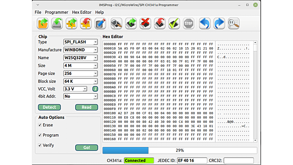Image resolution: width=293 pixels, height=165 pixels.
Task: Click the Detect button
Action: click(x=49, y=107)
